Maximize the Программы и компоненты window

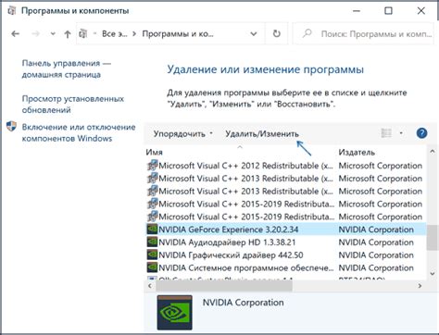(388, 11)
